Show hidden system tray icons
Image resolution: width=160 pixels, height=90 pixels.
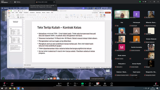pyautogui.click(x=144, y=88)
